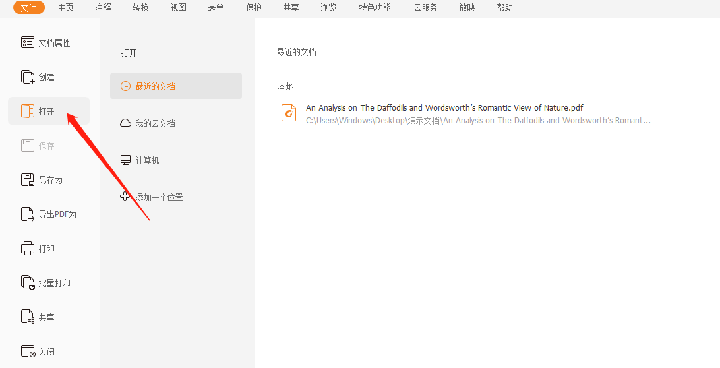Open 批量打印 batch print icon
Screen dimensions: 720x368
pyautogui.click(x=27, y=283)
